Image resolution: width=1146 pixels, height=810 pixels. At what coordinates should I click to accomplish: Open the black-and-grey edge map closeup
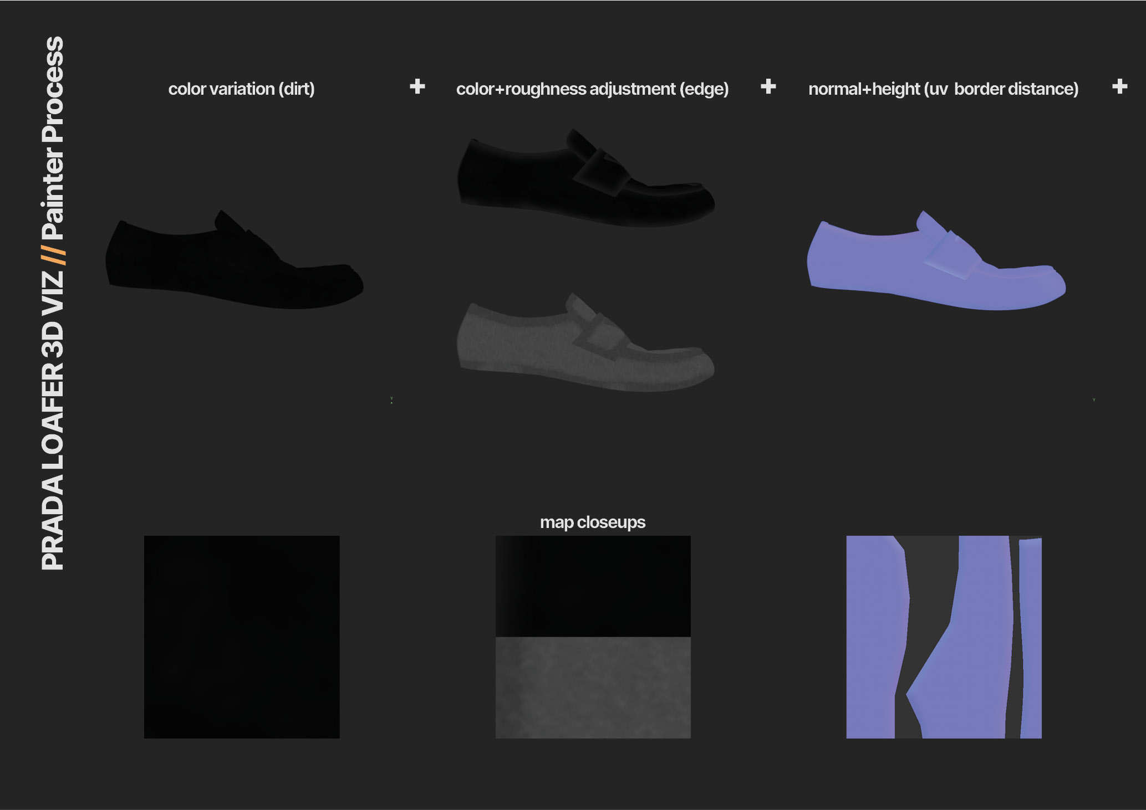coord(593,637)
